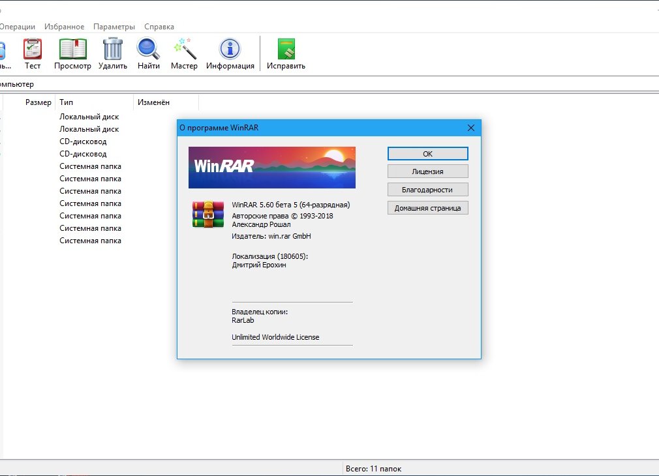Image resolution: width=659 pixels, height=476 pixels.
Task: Close the О программе WinRAR dialog
Action: (470, 128)
